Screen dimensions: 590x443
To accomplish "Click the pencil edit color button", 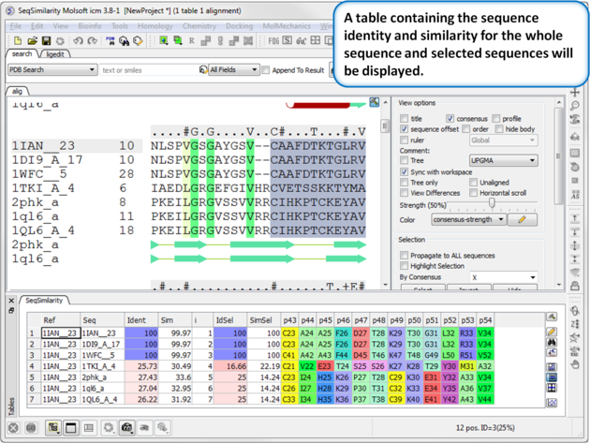I will coord(522,220).
